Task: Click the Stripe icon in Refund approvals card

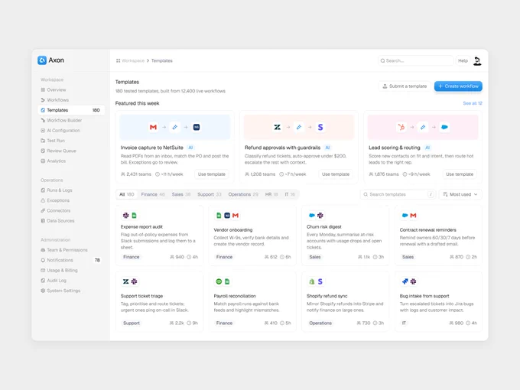Action: tap(320, 128)
